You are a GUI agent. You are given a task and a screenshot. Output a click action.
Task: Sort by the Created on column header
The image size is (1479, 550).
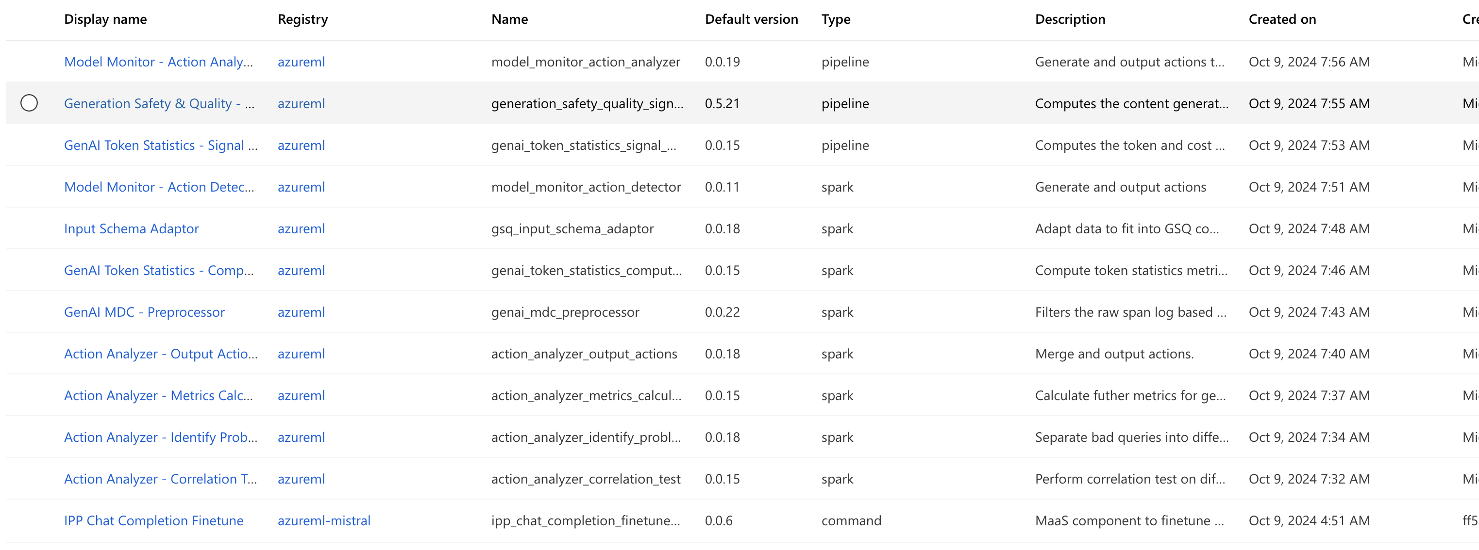coord(1282,19)
